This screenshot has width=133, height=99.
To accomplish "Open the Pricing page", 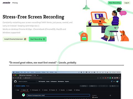I will [x=15, y=3].
